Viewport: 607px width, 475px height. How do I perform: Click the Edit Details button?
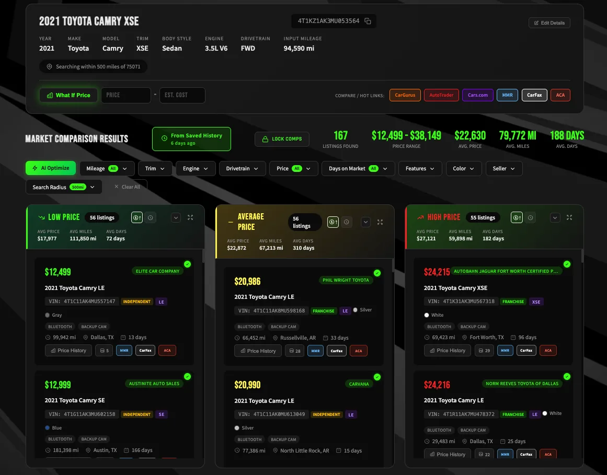[549, 23]
